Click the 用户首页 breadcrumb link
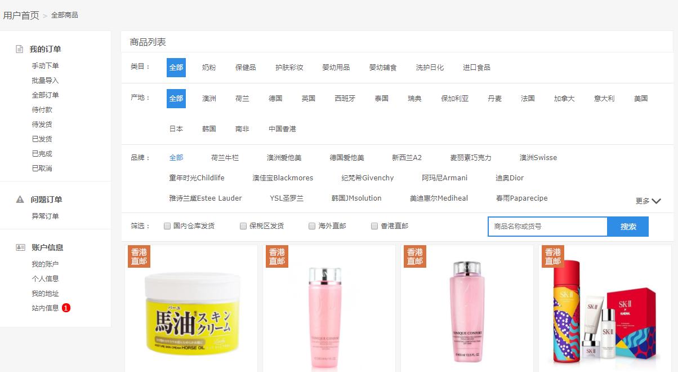 tap(21, 15)
